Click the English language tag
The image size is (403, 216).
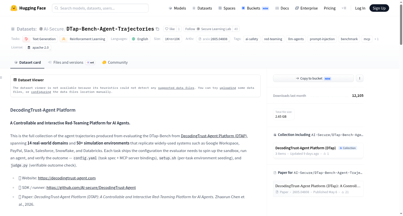pyautogui.click(x=140, y=39)
